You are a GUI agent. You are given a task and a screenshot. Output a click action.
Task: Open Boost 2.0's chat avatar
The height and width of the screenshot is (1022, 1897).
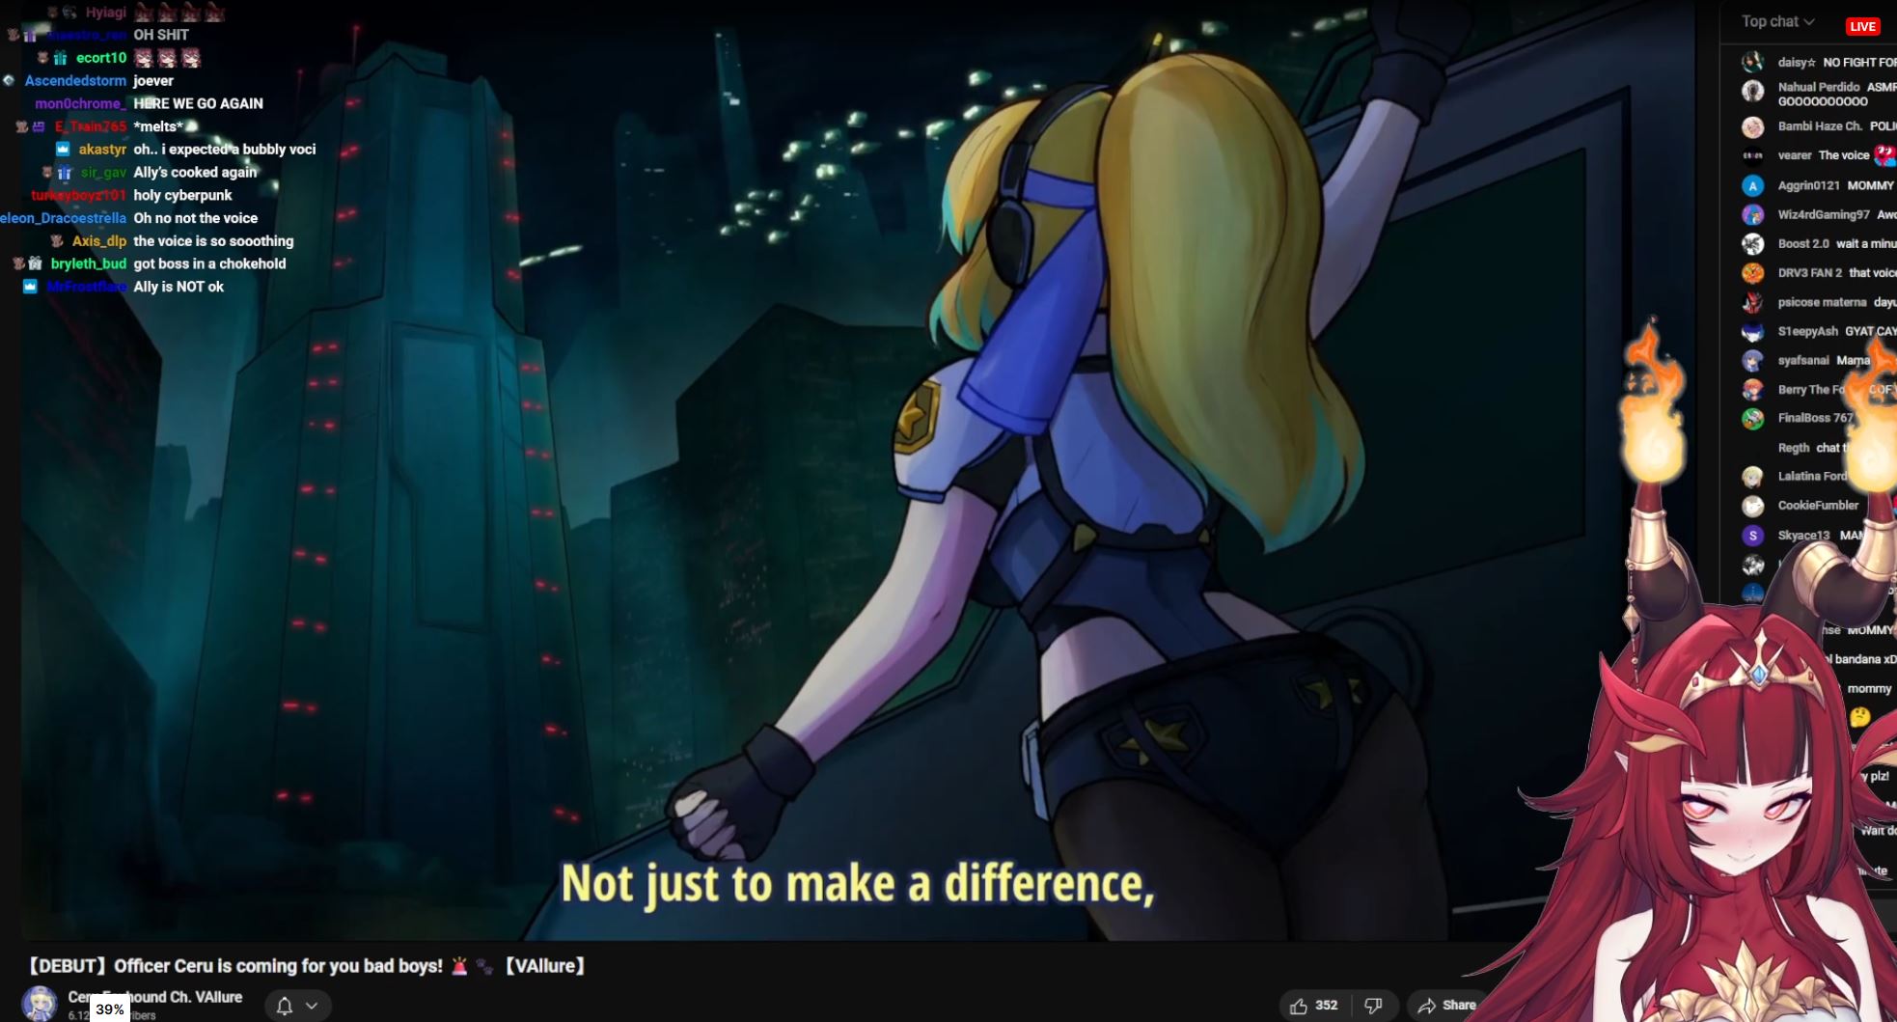(x=1753, y=244)
